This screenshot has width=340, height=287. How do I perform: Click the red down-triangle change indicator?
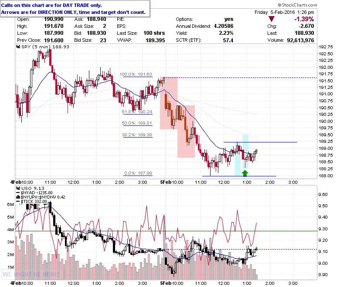click(272, 19)
